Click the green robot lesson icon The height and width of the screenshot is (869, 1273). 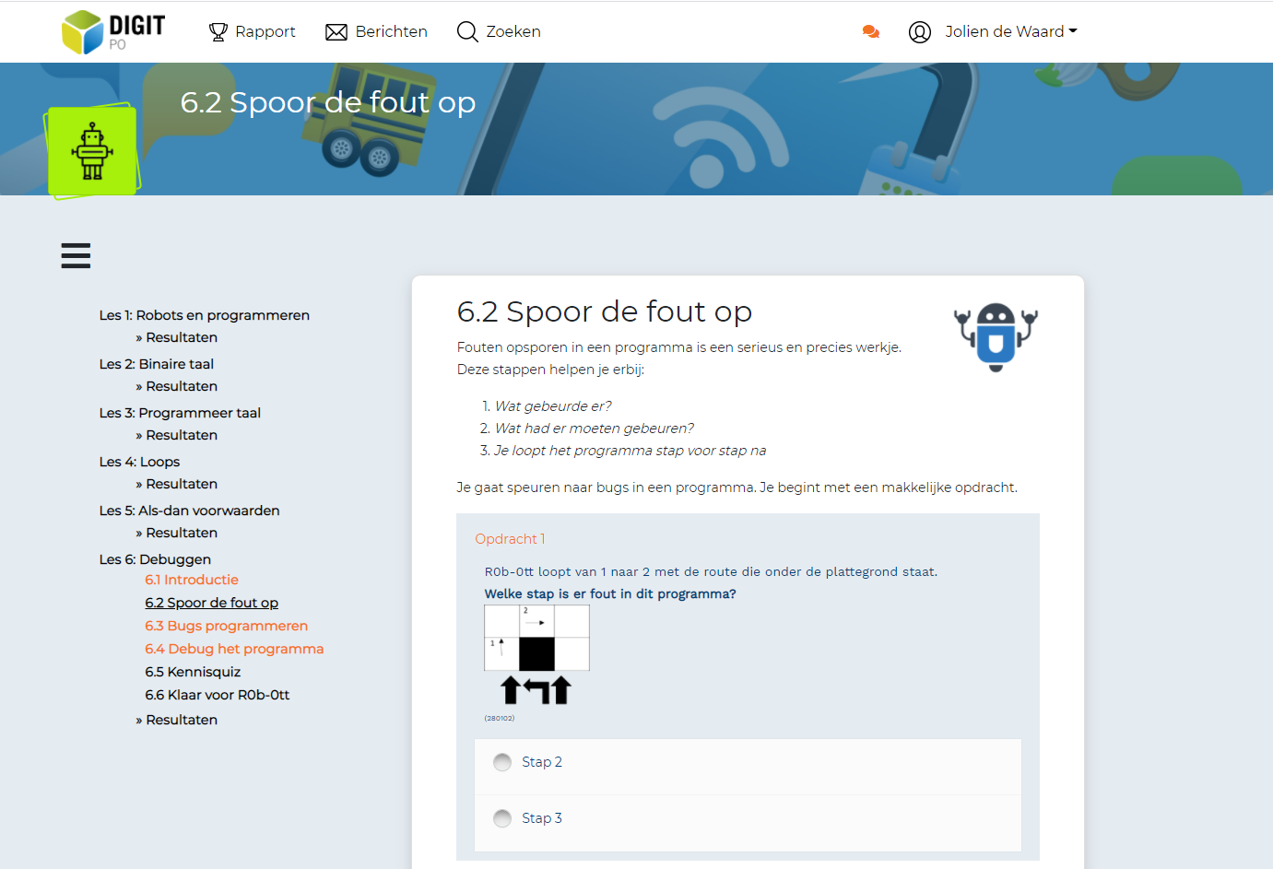[92, 151]
